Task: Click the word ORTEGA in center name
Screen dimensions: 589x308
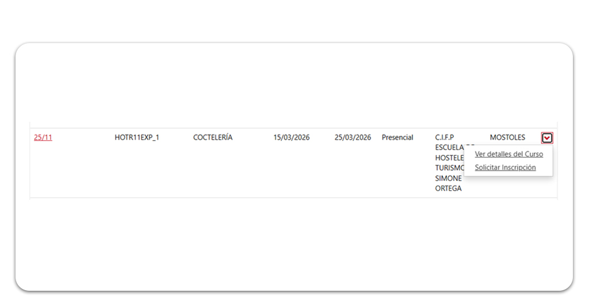Action: tap(449, 188)
